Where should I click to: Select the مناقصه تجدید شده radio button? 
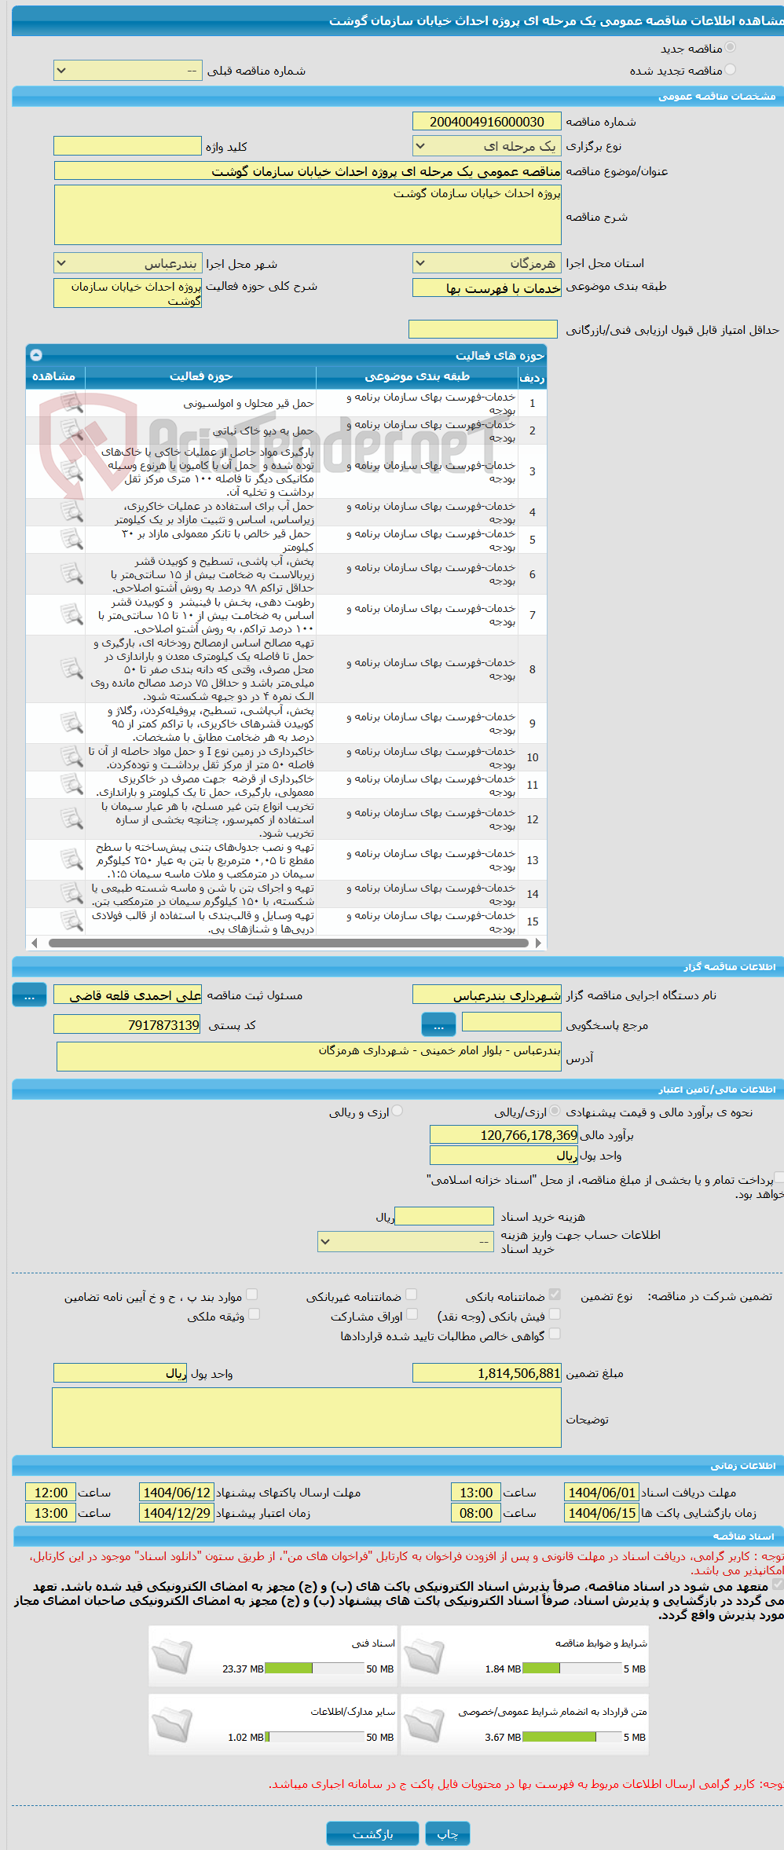click(x=731, y=69)
